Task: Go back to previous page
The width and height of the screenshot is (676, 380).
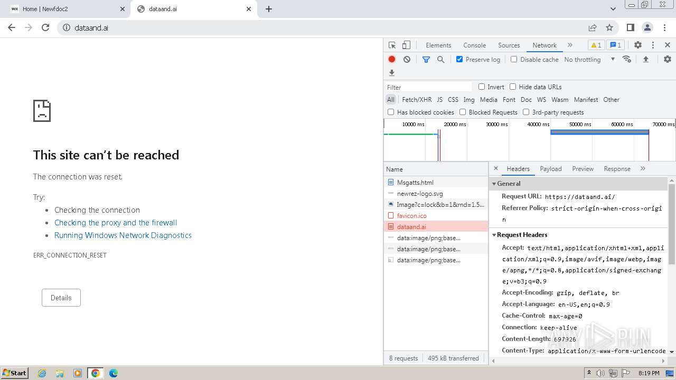Action: 12,27
